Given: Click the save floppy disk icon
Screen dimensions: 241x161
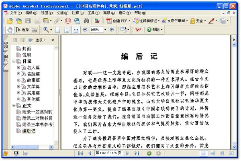Looking at the screenshot, I should click(28, 21).
